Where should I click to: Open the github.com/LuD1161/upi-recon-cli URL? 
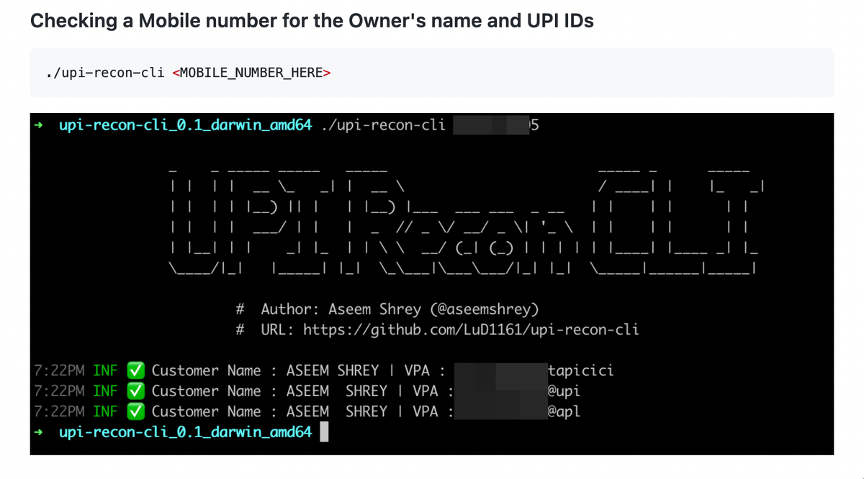(x=470, y=330)
